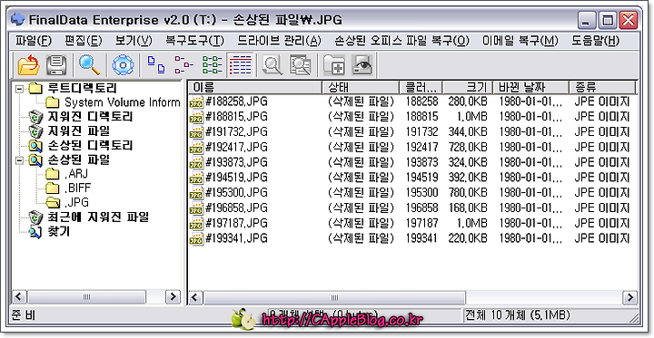This screenshot has width=654, height=338.
Task: Switch to small icons view
Action: [183, 65]
